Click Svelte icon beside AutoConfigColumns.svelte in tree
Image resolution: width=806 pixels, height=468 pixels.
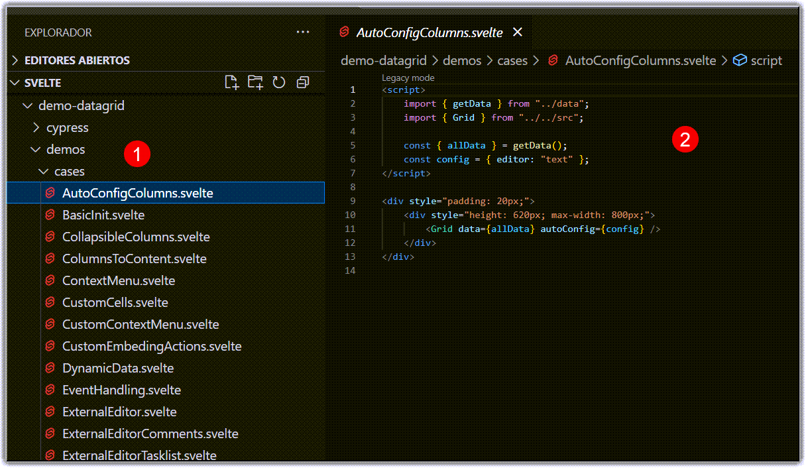click(x=49, y=193)
